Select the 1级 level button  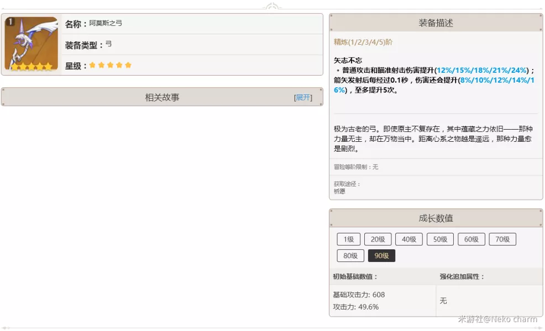349,239
